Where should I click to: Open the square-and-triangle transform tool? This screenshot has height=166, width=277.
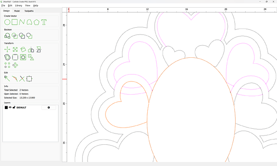point(31,57)
